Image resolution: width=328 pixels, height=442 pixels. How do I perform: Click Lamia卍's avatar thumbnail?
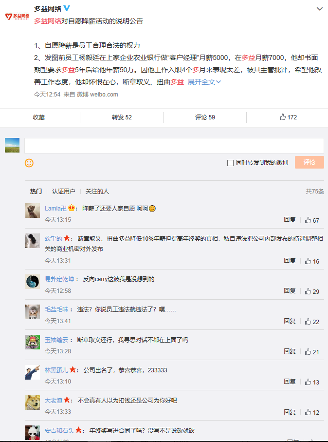[x=33, y=211]
